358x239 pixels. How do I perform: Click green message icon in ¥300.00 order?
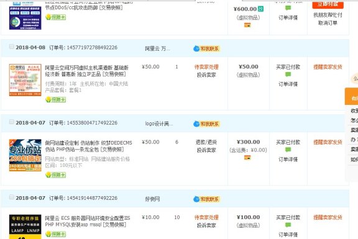click(x=288, y=150)
